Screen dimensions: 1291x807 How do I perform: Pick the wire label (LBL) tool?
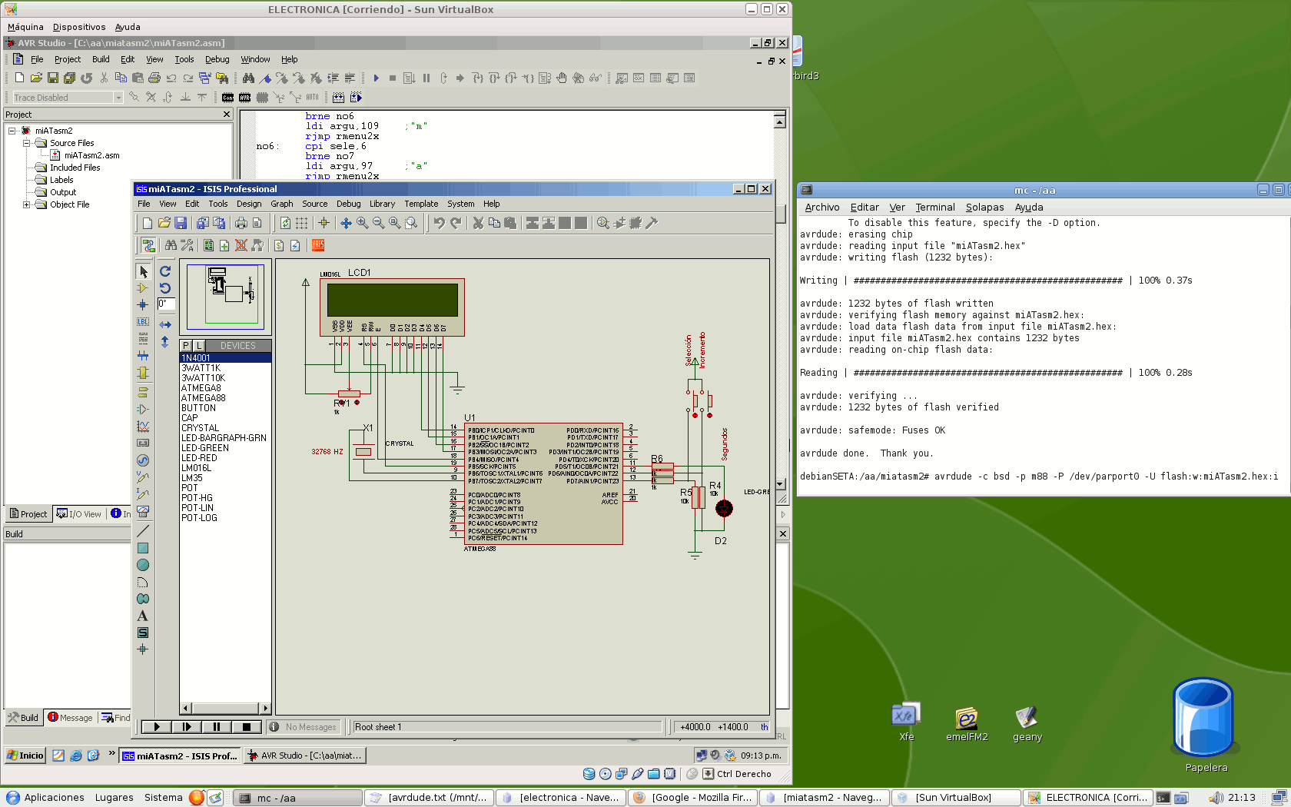143,322
